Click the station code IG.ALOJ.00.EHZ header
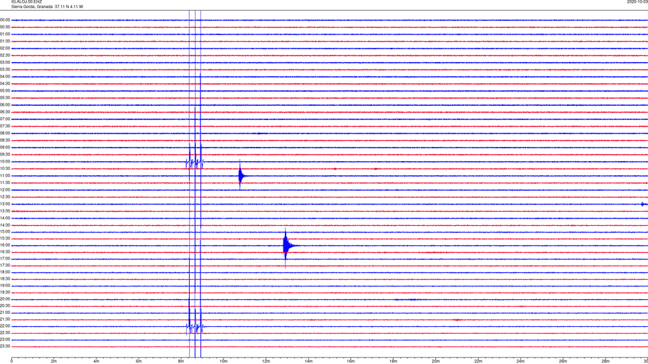648x364 pixels. coord(26,2)
